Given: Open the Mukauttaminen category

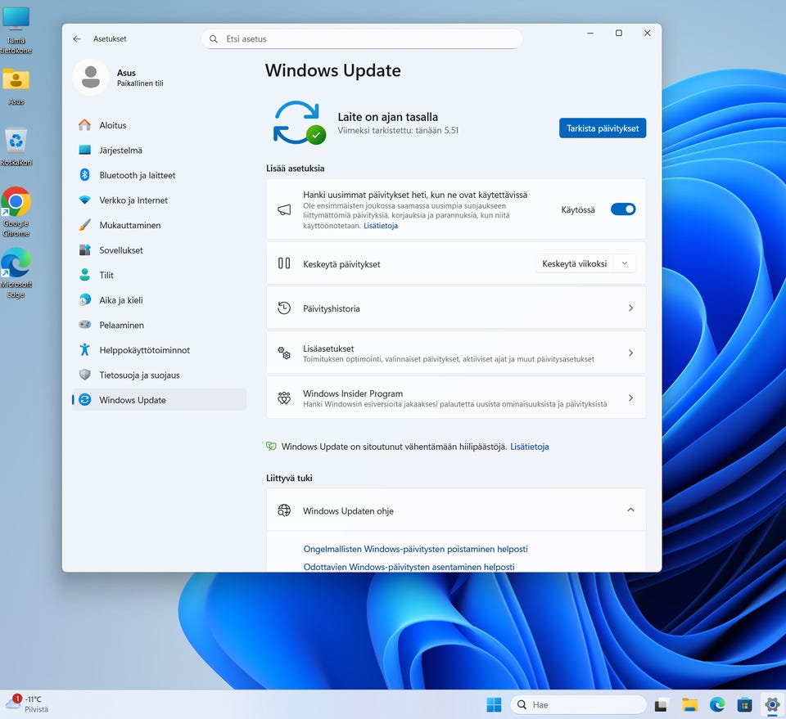Looking at the screenshot, I should pyautogui.click(x=160, y=225).
